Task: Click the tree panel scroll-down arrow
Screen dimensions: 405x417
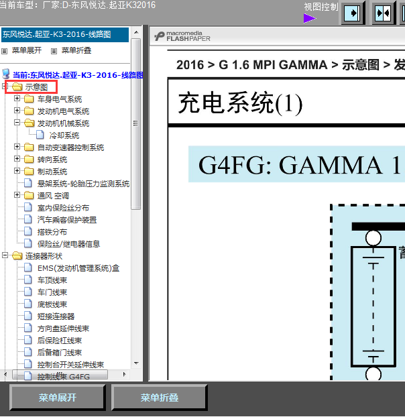Action: [x=136, y=363]
